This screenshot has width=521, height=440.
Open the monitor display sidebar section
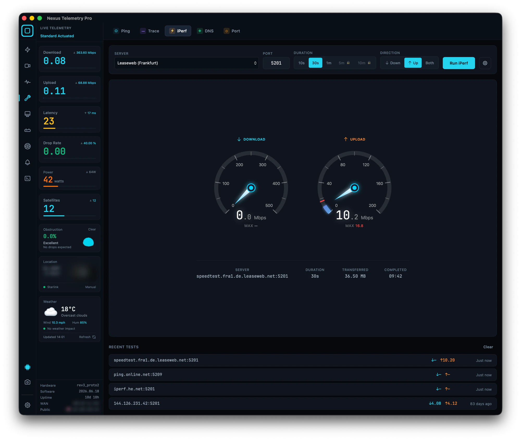pos(27,114)
